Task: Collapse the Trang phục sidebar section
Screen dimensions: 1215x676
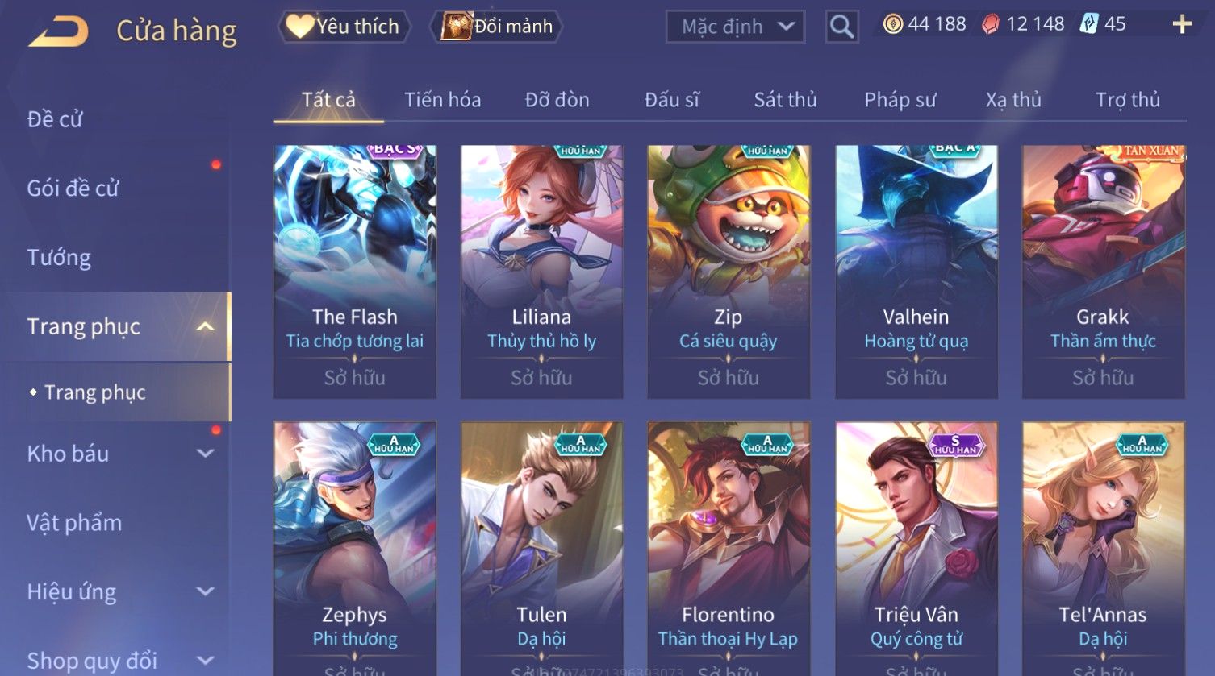Action: click(205, 326)
